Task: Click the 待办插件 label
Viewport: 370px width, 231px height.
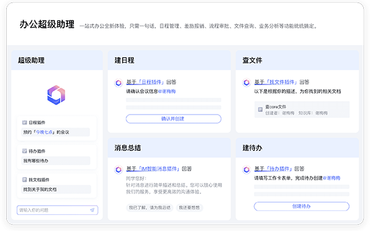Action: [x=37, y=151]
